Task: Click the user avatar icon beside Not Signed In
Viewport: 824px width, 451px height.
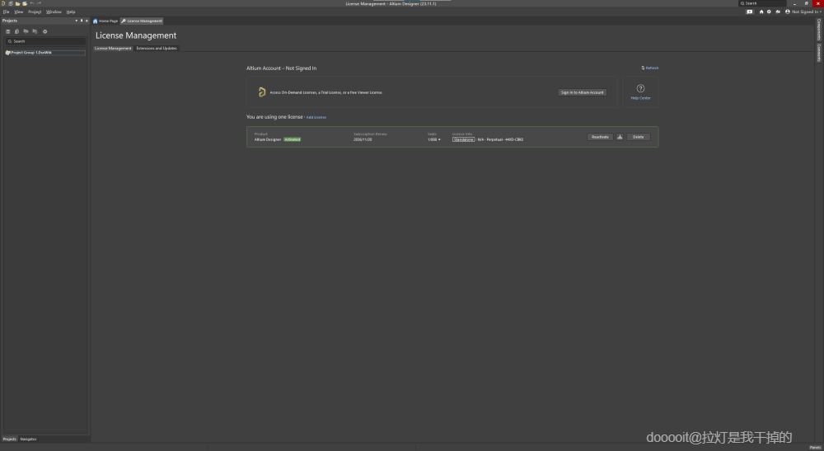Action: click(x=787, y=12)
